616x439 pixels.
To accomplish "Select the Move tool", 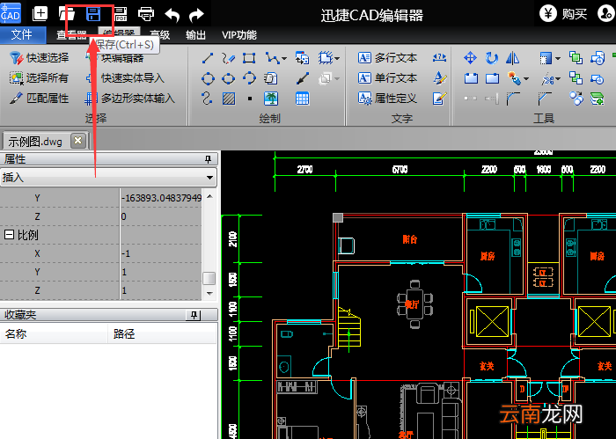I will (470, 58).
